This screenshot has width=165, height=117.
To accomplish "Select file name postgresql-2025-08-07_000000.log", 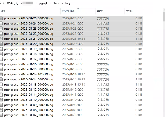I will pos(29,115).
